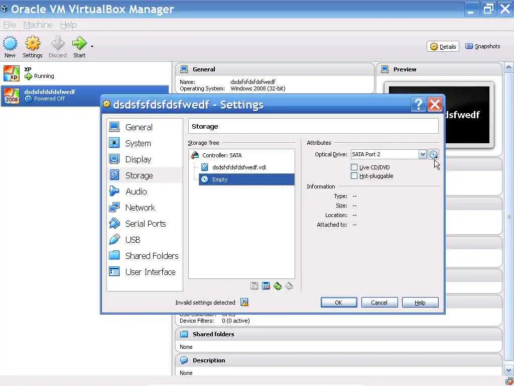Close the Settings dialog with X
The width and height of the screenshot is (514, 386).
point(435,105)
